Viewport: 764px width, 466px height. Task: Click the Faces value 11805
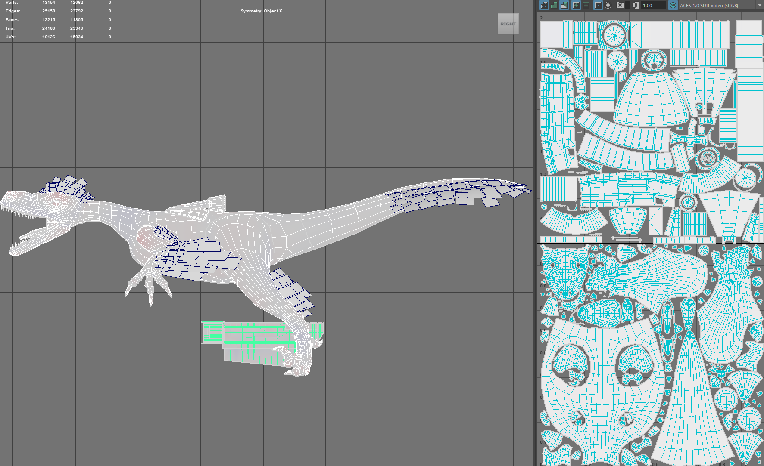77,20
